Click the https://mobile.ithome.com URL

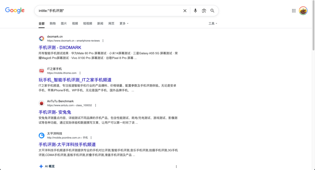pyautogui.click(x=62, y=73)
